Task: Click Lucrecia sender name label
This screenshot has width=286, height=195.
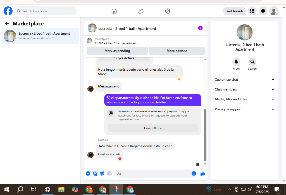Action: coord(103,140)
